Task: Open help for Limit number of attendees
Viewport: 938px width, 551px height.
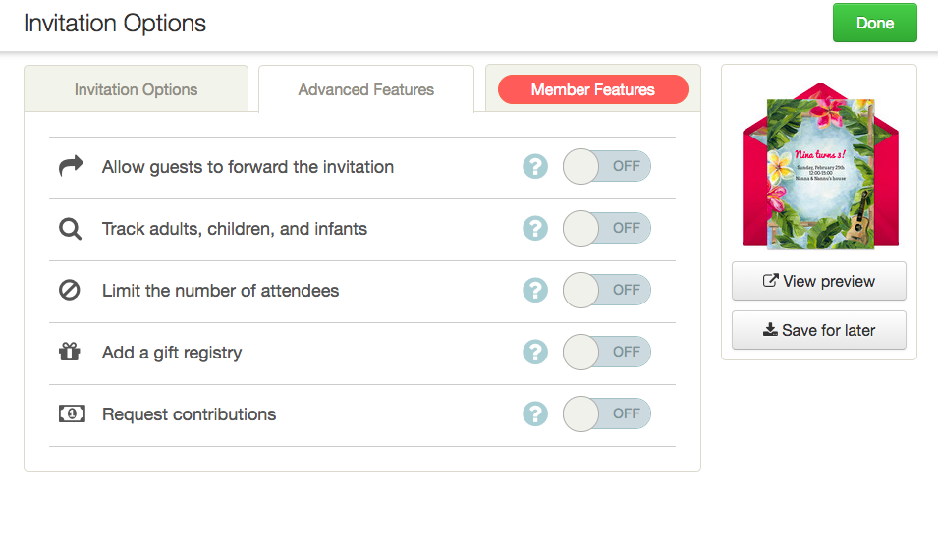Action: tap(535, 291)
